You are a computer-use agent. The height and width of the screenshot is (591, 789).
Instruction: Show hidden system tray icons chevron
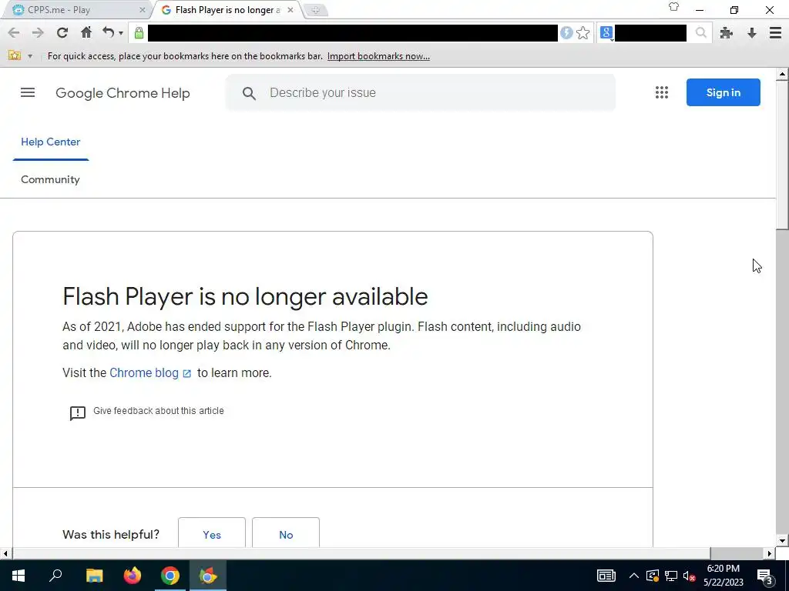coord(633,576)
